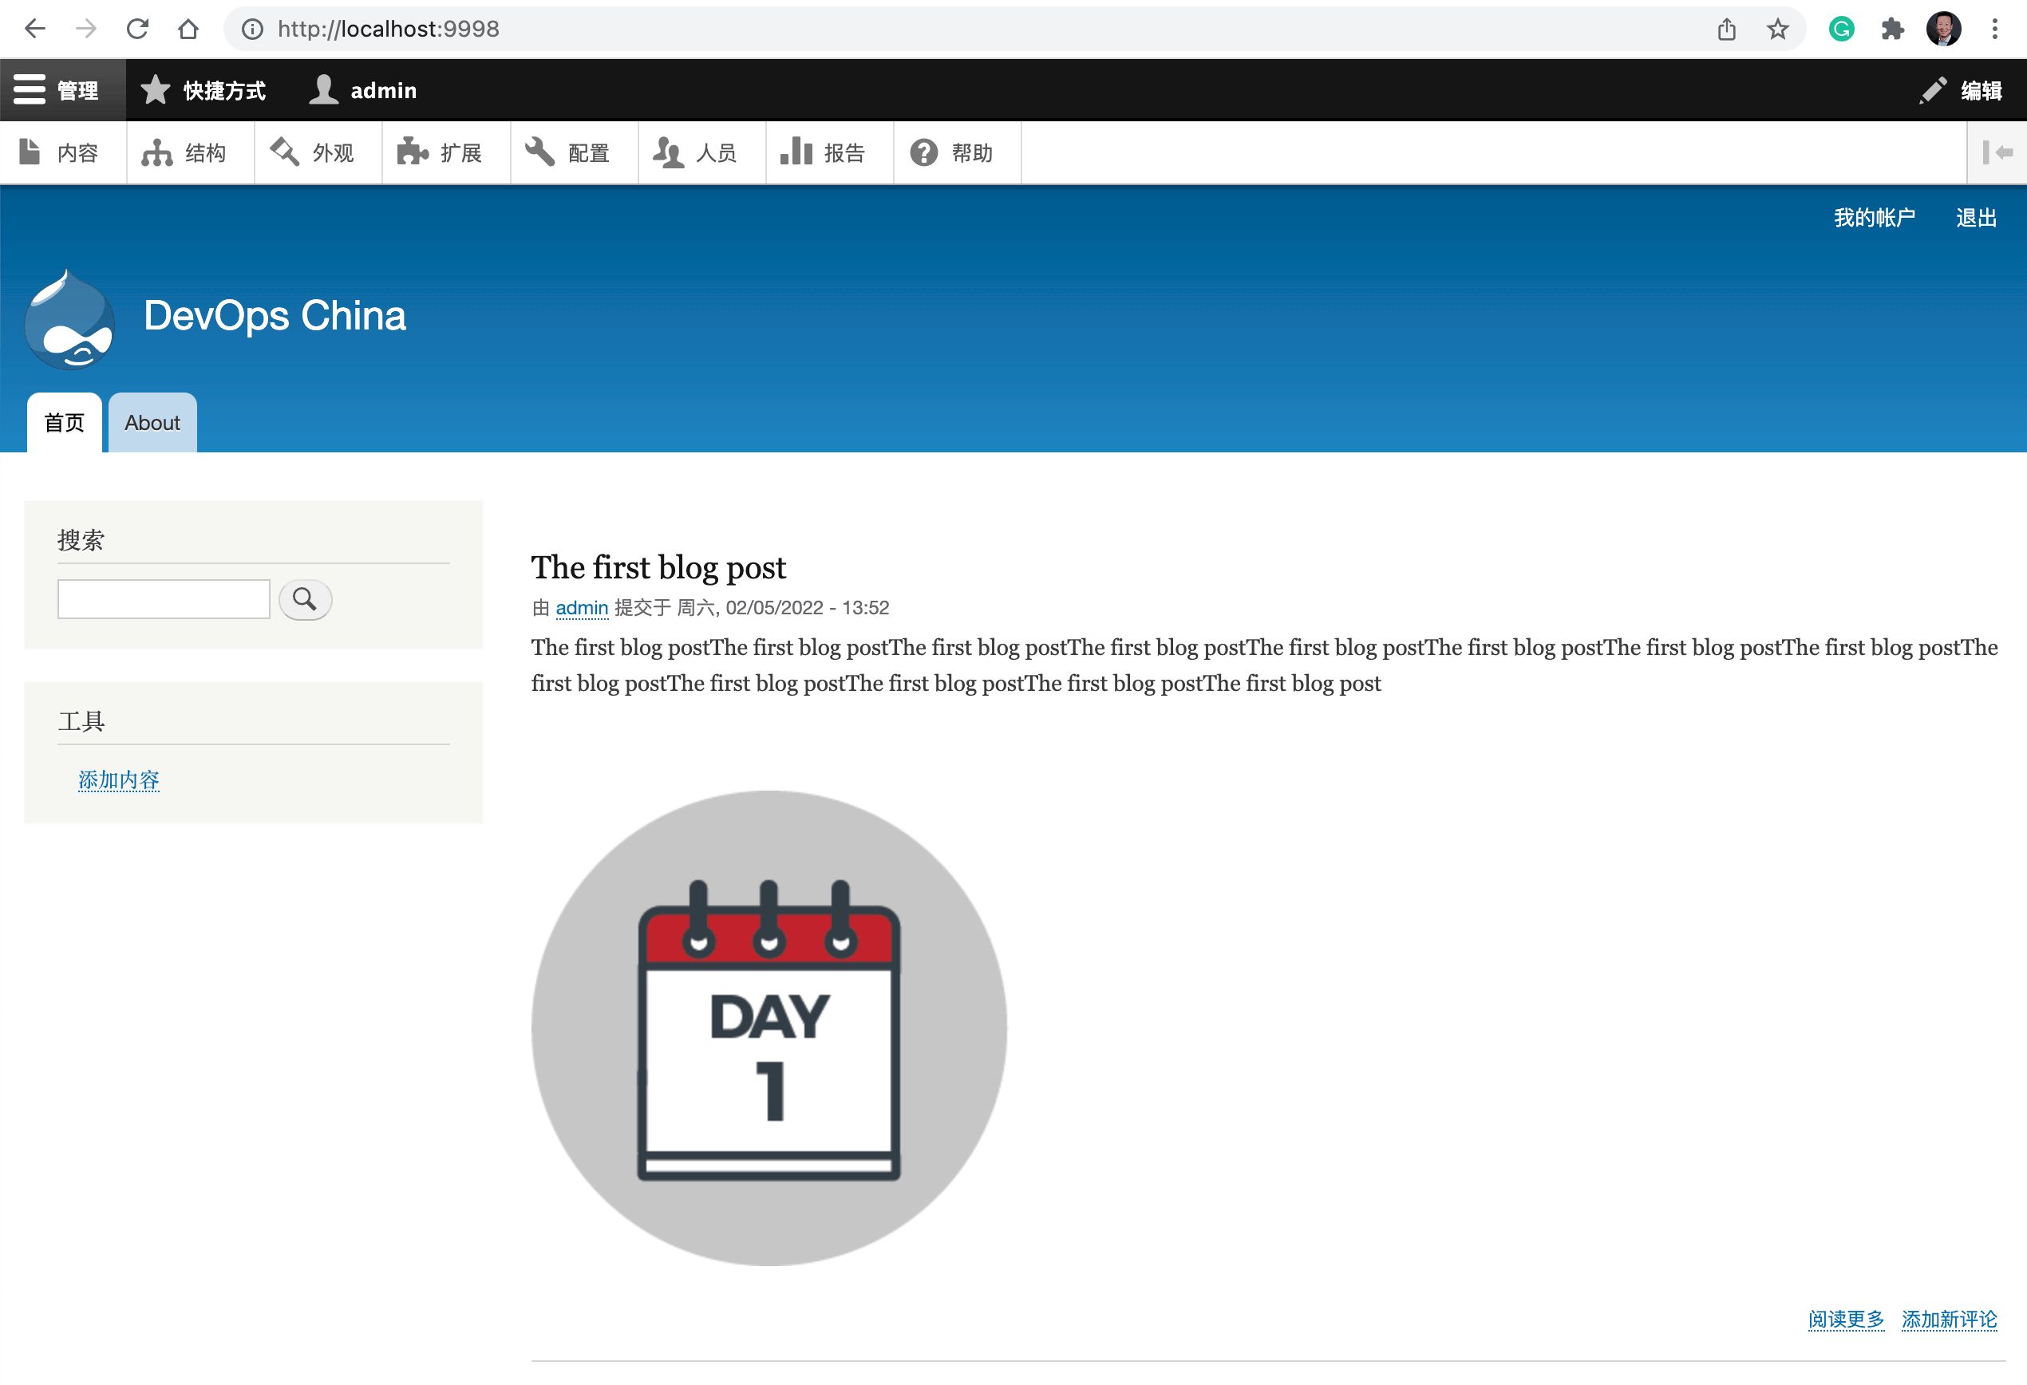Open the 报告 (Reports) admin section
2027x1385 pixels.
(828, 152)
